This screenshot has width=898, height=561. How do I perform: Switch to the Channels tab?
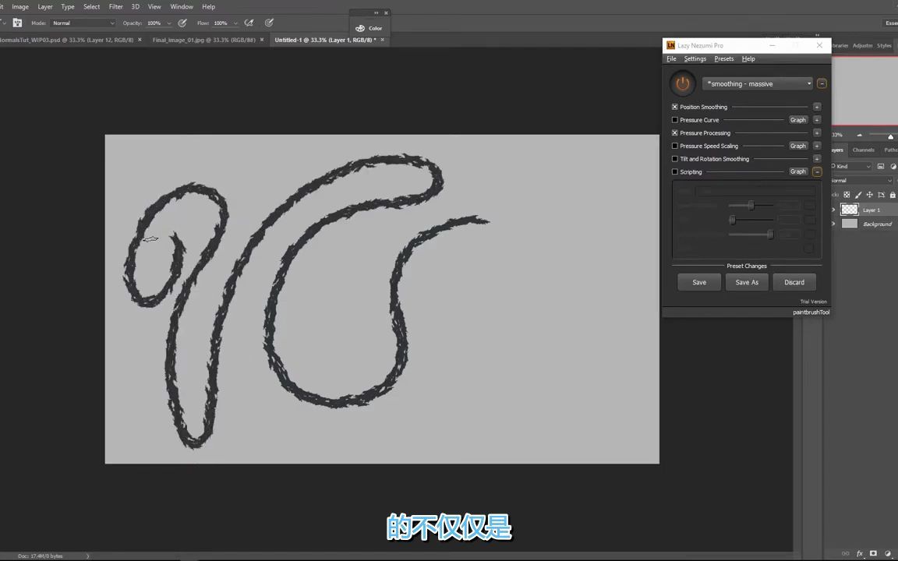(x=864, y=150)
